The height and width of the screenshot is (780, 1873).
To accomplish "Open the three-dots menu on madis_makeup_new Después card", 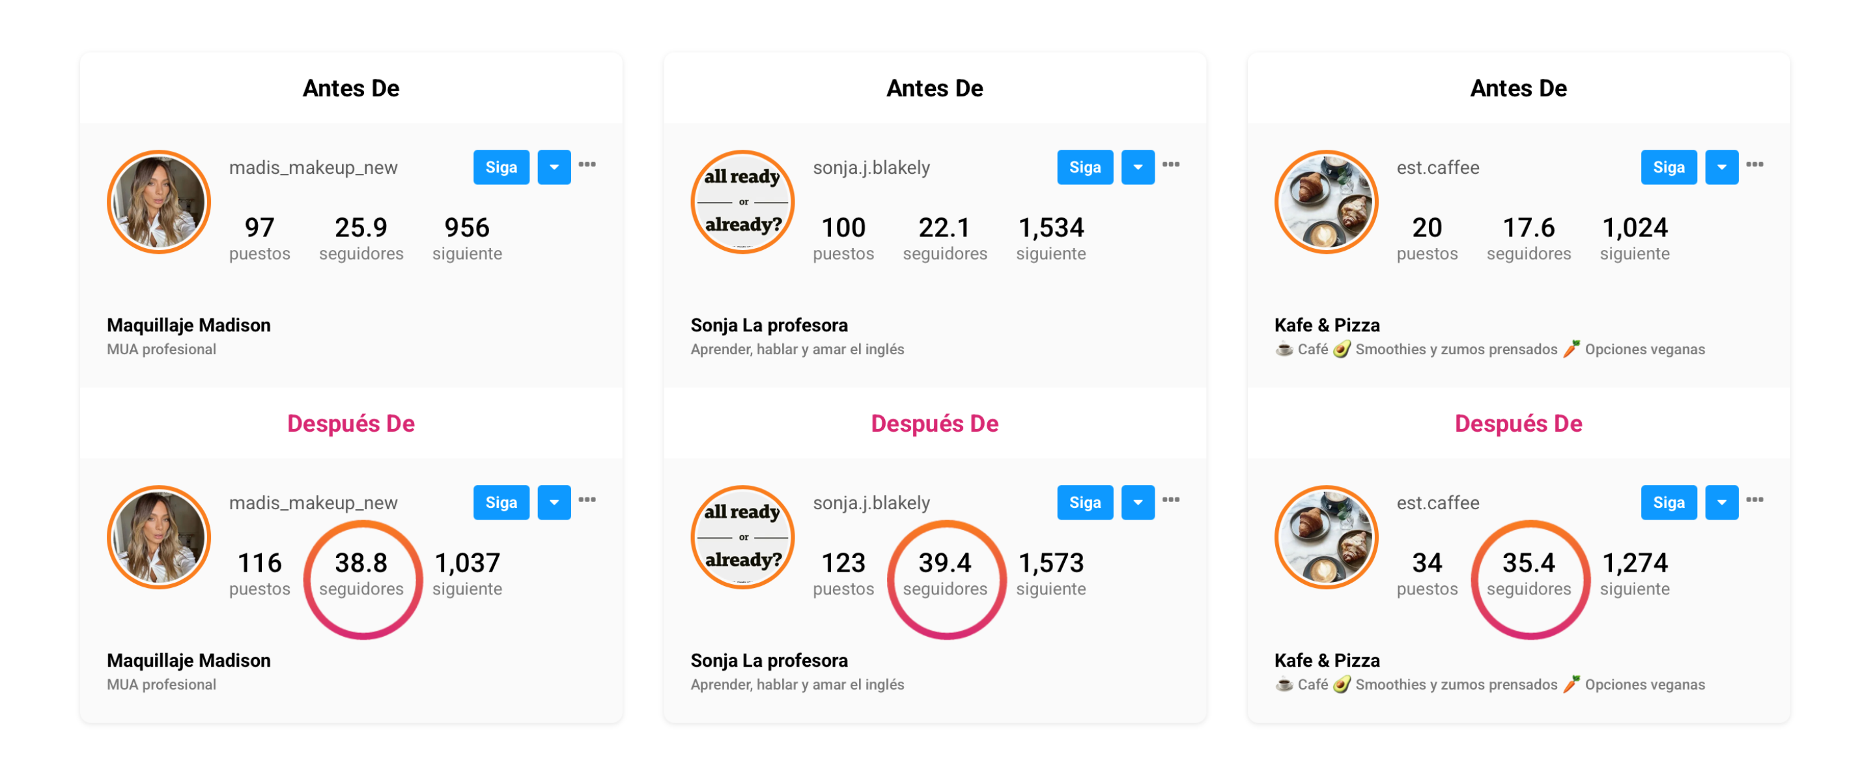I will click(587, 500).
